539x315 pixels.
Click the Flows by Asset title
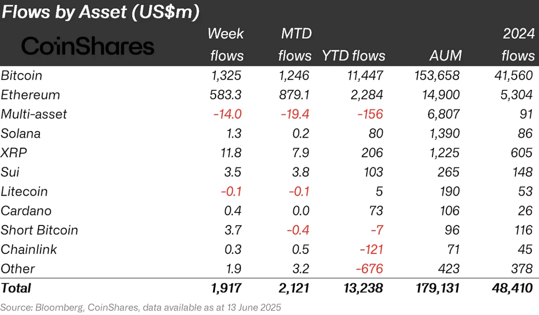pos(100,12)
